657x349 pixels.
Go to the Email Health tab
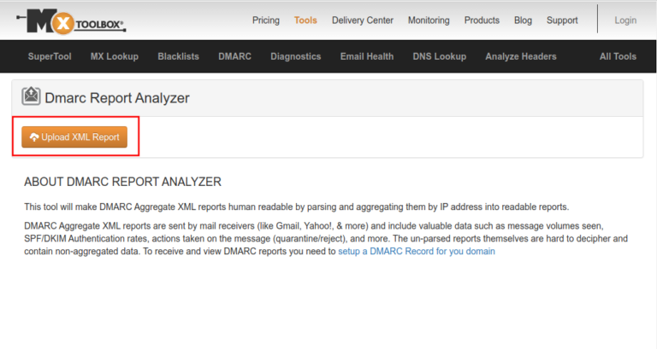[367, 56]
